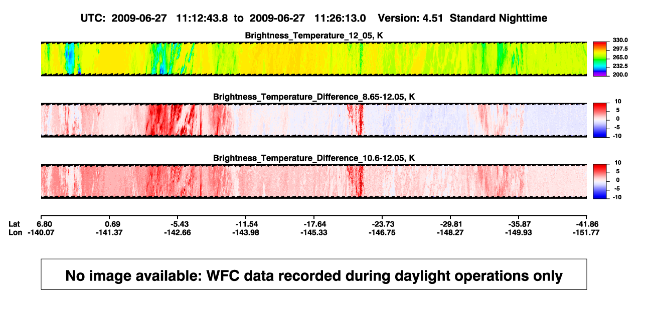Click the title "Brightness_Temperature_12_05, K"
The image size is (652, 334).
pyautogui.click(x=314, y=36)
